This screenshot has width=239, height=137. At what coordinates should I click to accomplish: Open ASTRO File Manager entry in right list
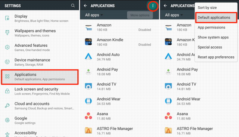pyautogui.click(x=199, y=130)
